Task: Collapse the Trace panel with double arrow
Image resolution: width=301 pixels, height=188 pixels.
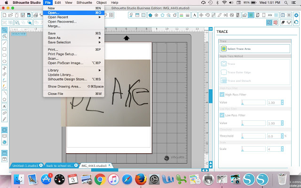Action: pyautogui.click(x=211, y=29)
